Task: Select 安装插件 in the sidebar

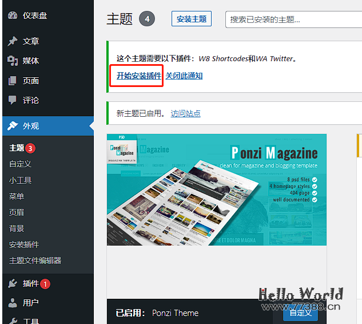Action: [x=24, y=244]
